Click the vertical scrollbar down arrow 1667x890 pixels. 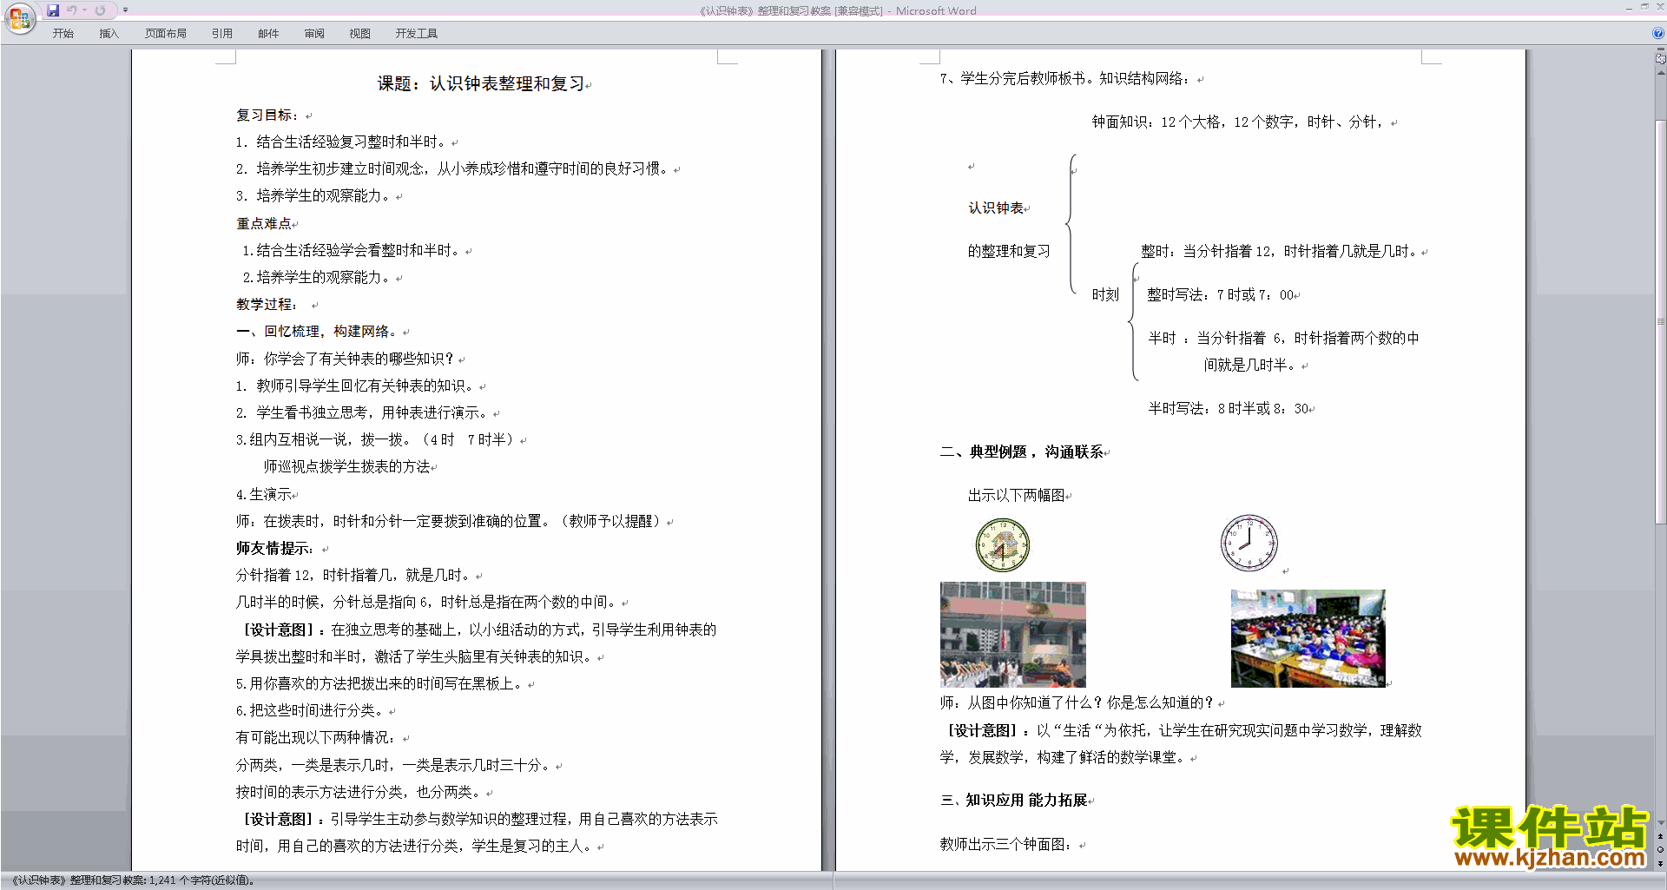1660,822
